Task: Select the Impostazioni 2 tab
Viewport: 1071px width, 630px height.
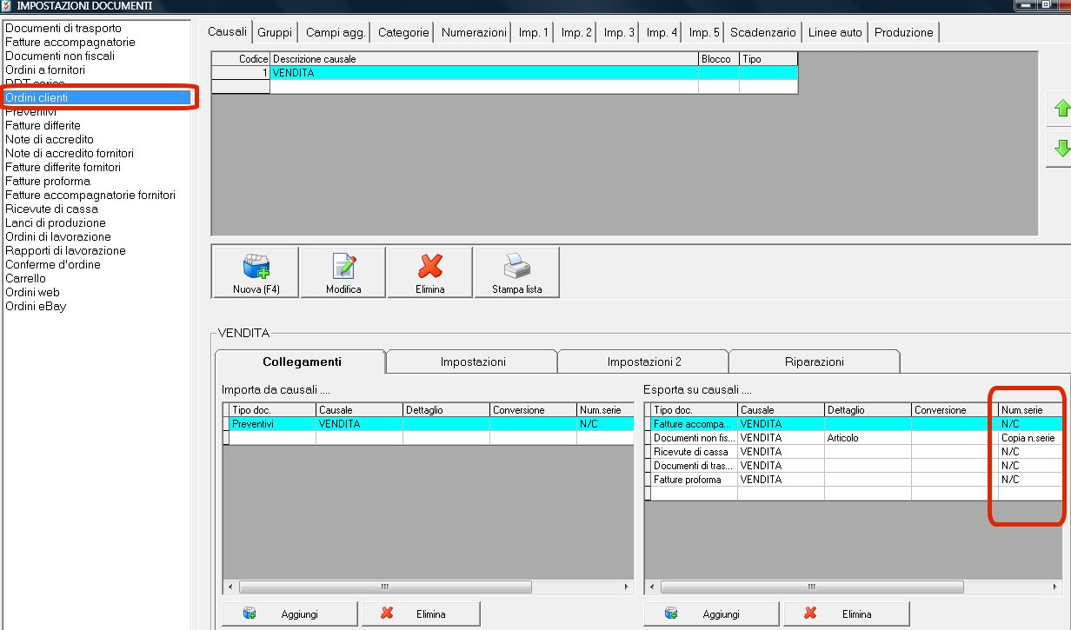Action: click(x=644, y=361)
